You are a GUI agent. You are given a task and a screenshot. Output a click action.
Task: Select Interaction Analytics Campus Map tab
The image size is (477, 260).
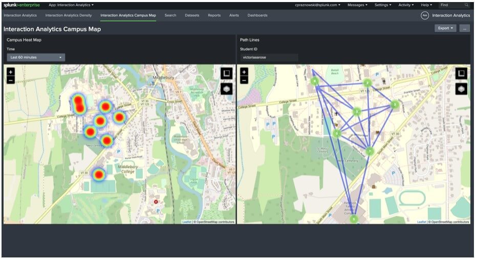click(128, 15)
